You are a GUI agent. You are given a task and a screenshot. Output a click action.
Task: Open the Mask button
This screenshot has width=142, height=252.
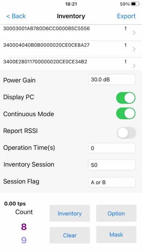[x=116, y=235]
